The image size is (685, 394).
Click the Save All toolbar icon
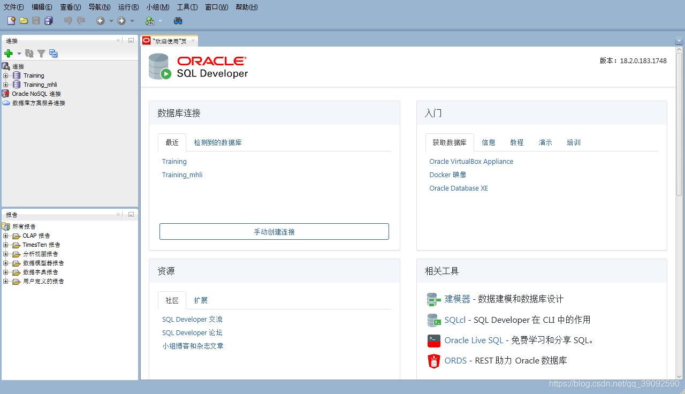coord(49,20)
